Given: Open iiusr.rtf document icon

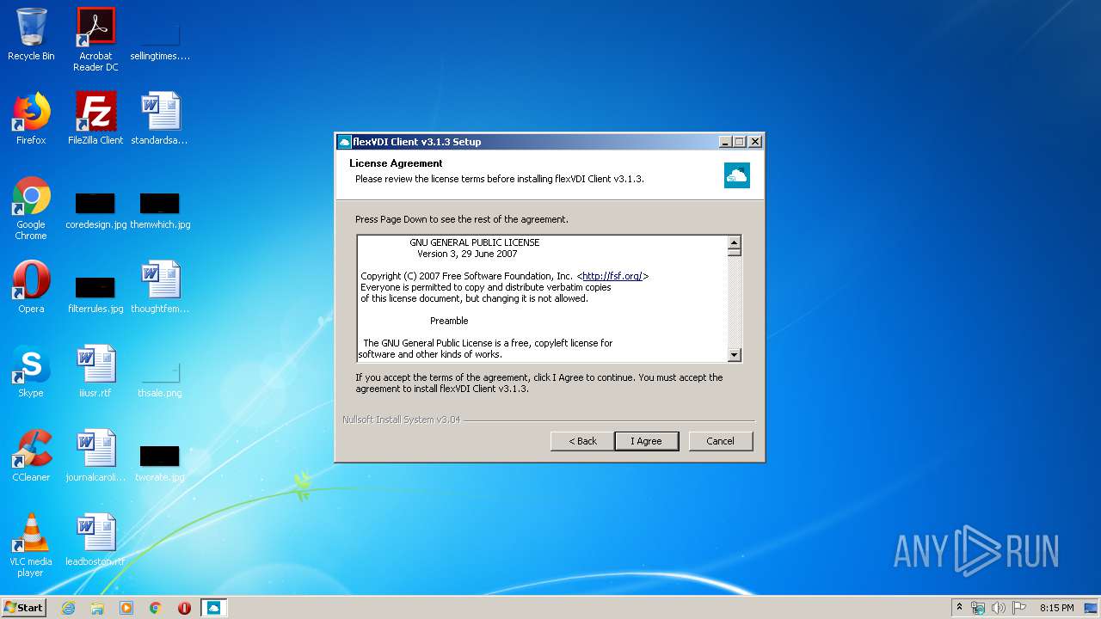Looking at the screenshot, I should point(95,371).
